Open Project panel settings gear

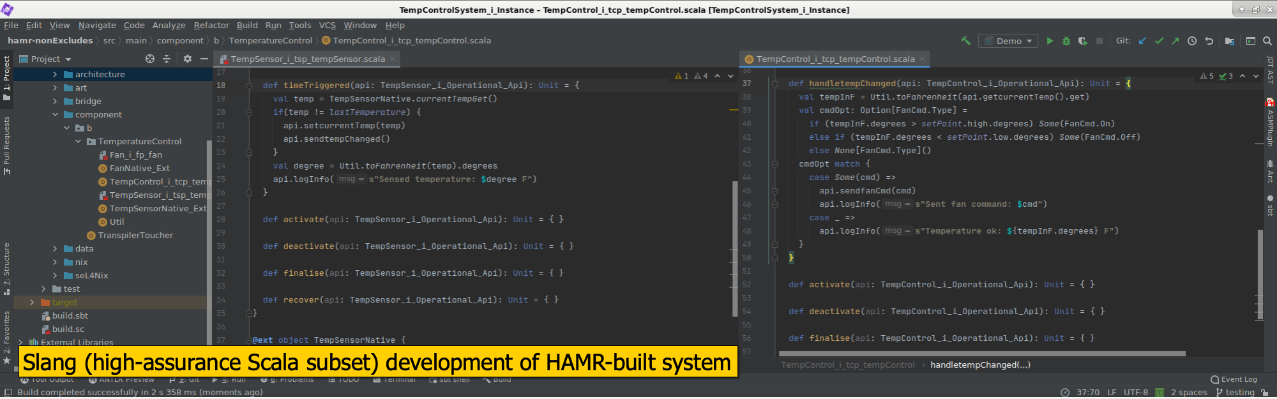(x=187, y=59)
